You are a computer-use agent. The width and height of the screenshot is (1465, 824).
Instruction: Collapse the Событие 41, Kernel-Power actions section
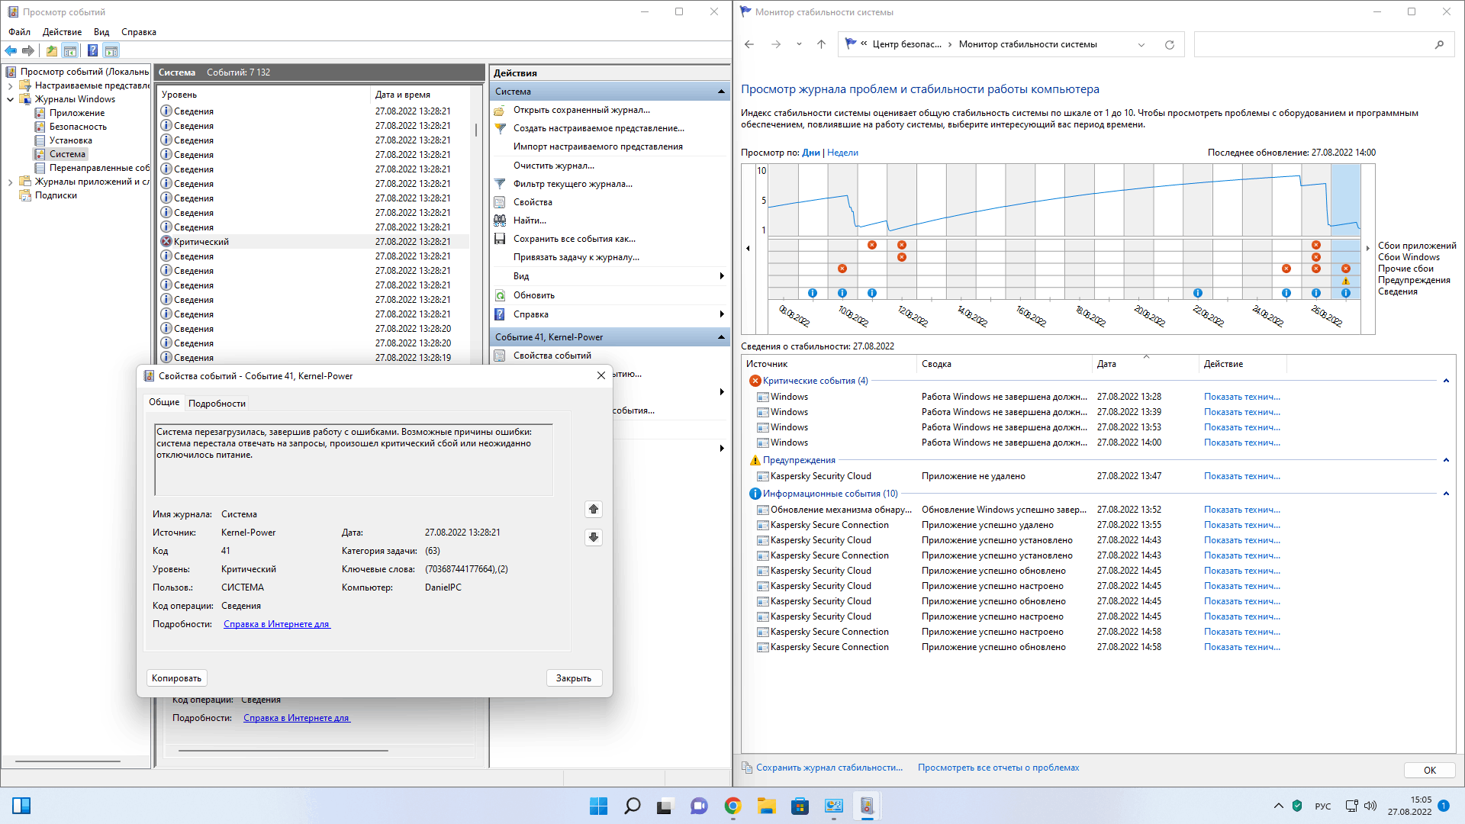pos(721,337)
